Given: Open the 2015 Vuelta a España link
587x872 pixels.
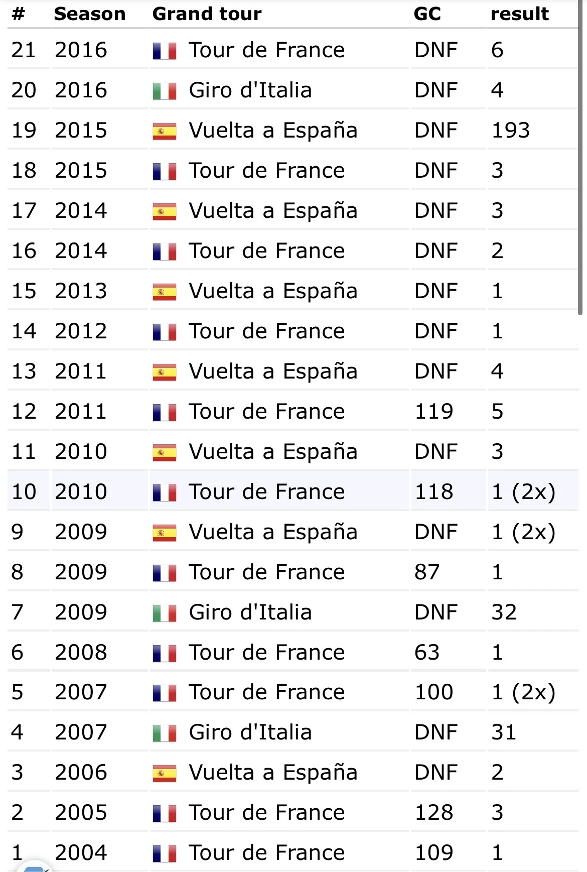Looking at the screenshot, I should pyautogui.click(x=273, y=131).
